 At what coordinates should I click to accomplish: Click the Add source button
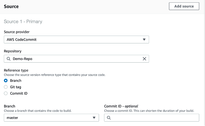tap(184, 6)
